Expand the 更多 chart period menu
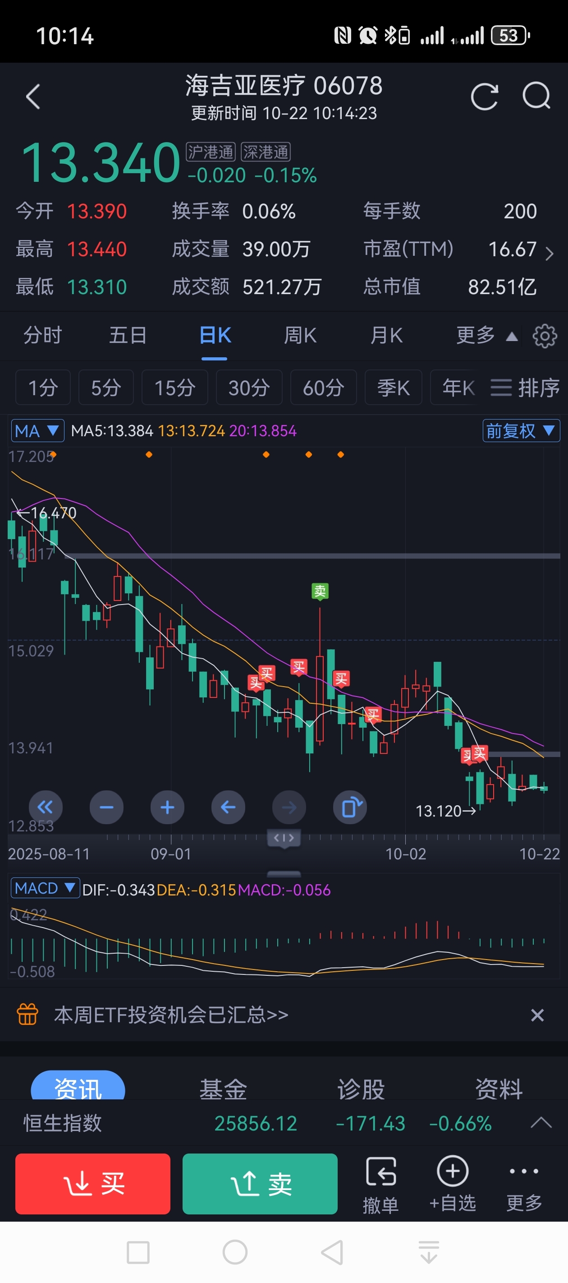Image resolution: width=568 pixels, height=1283 pixels. click(x=487, y=335)
